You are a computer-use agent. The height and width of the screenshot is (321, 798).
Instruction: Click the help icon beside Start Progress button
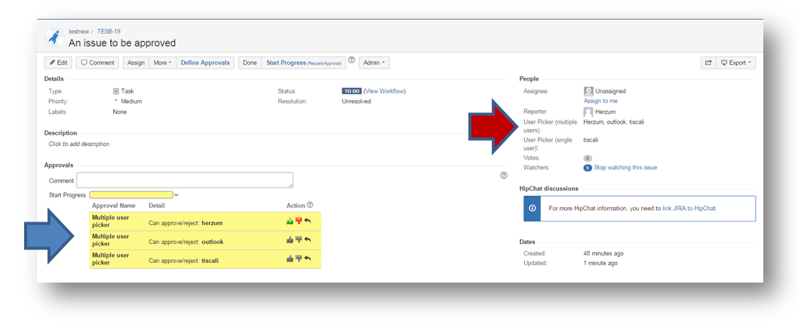pos(351,61)
